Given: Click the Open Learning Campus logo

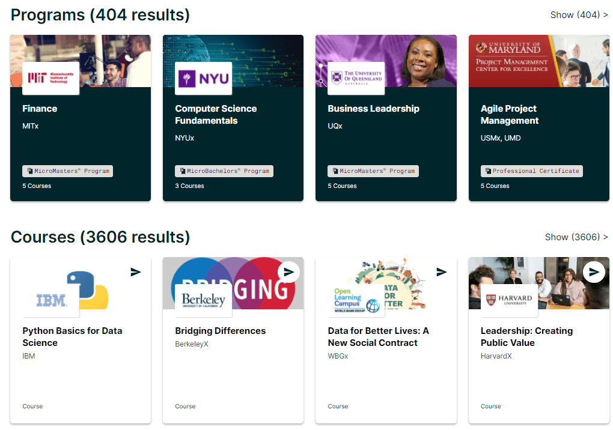Looking at the screenshot, I should 356,300.
